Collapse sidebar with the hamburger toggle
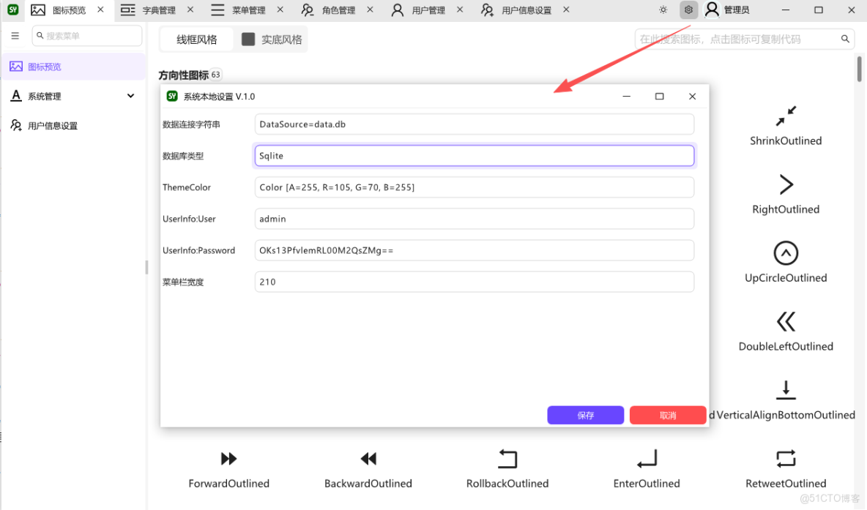This screenshot has height=510, width=867. [15, 35]
